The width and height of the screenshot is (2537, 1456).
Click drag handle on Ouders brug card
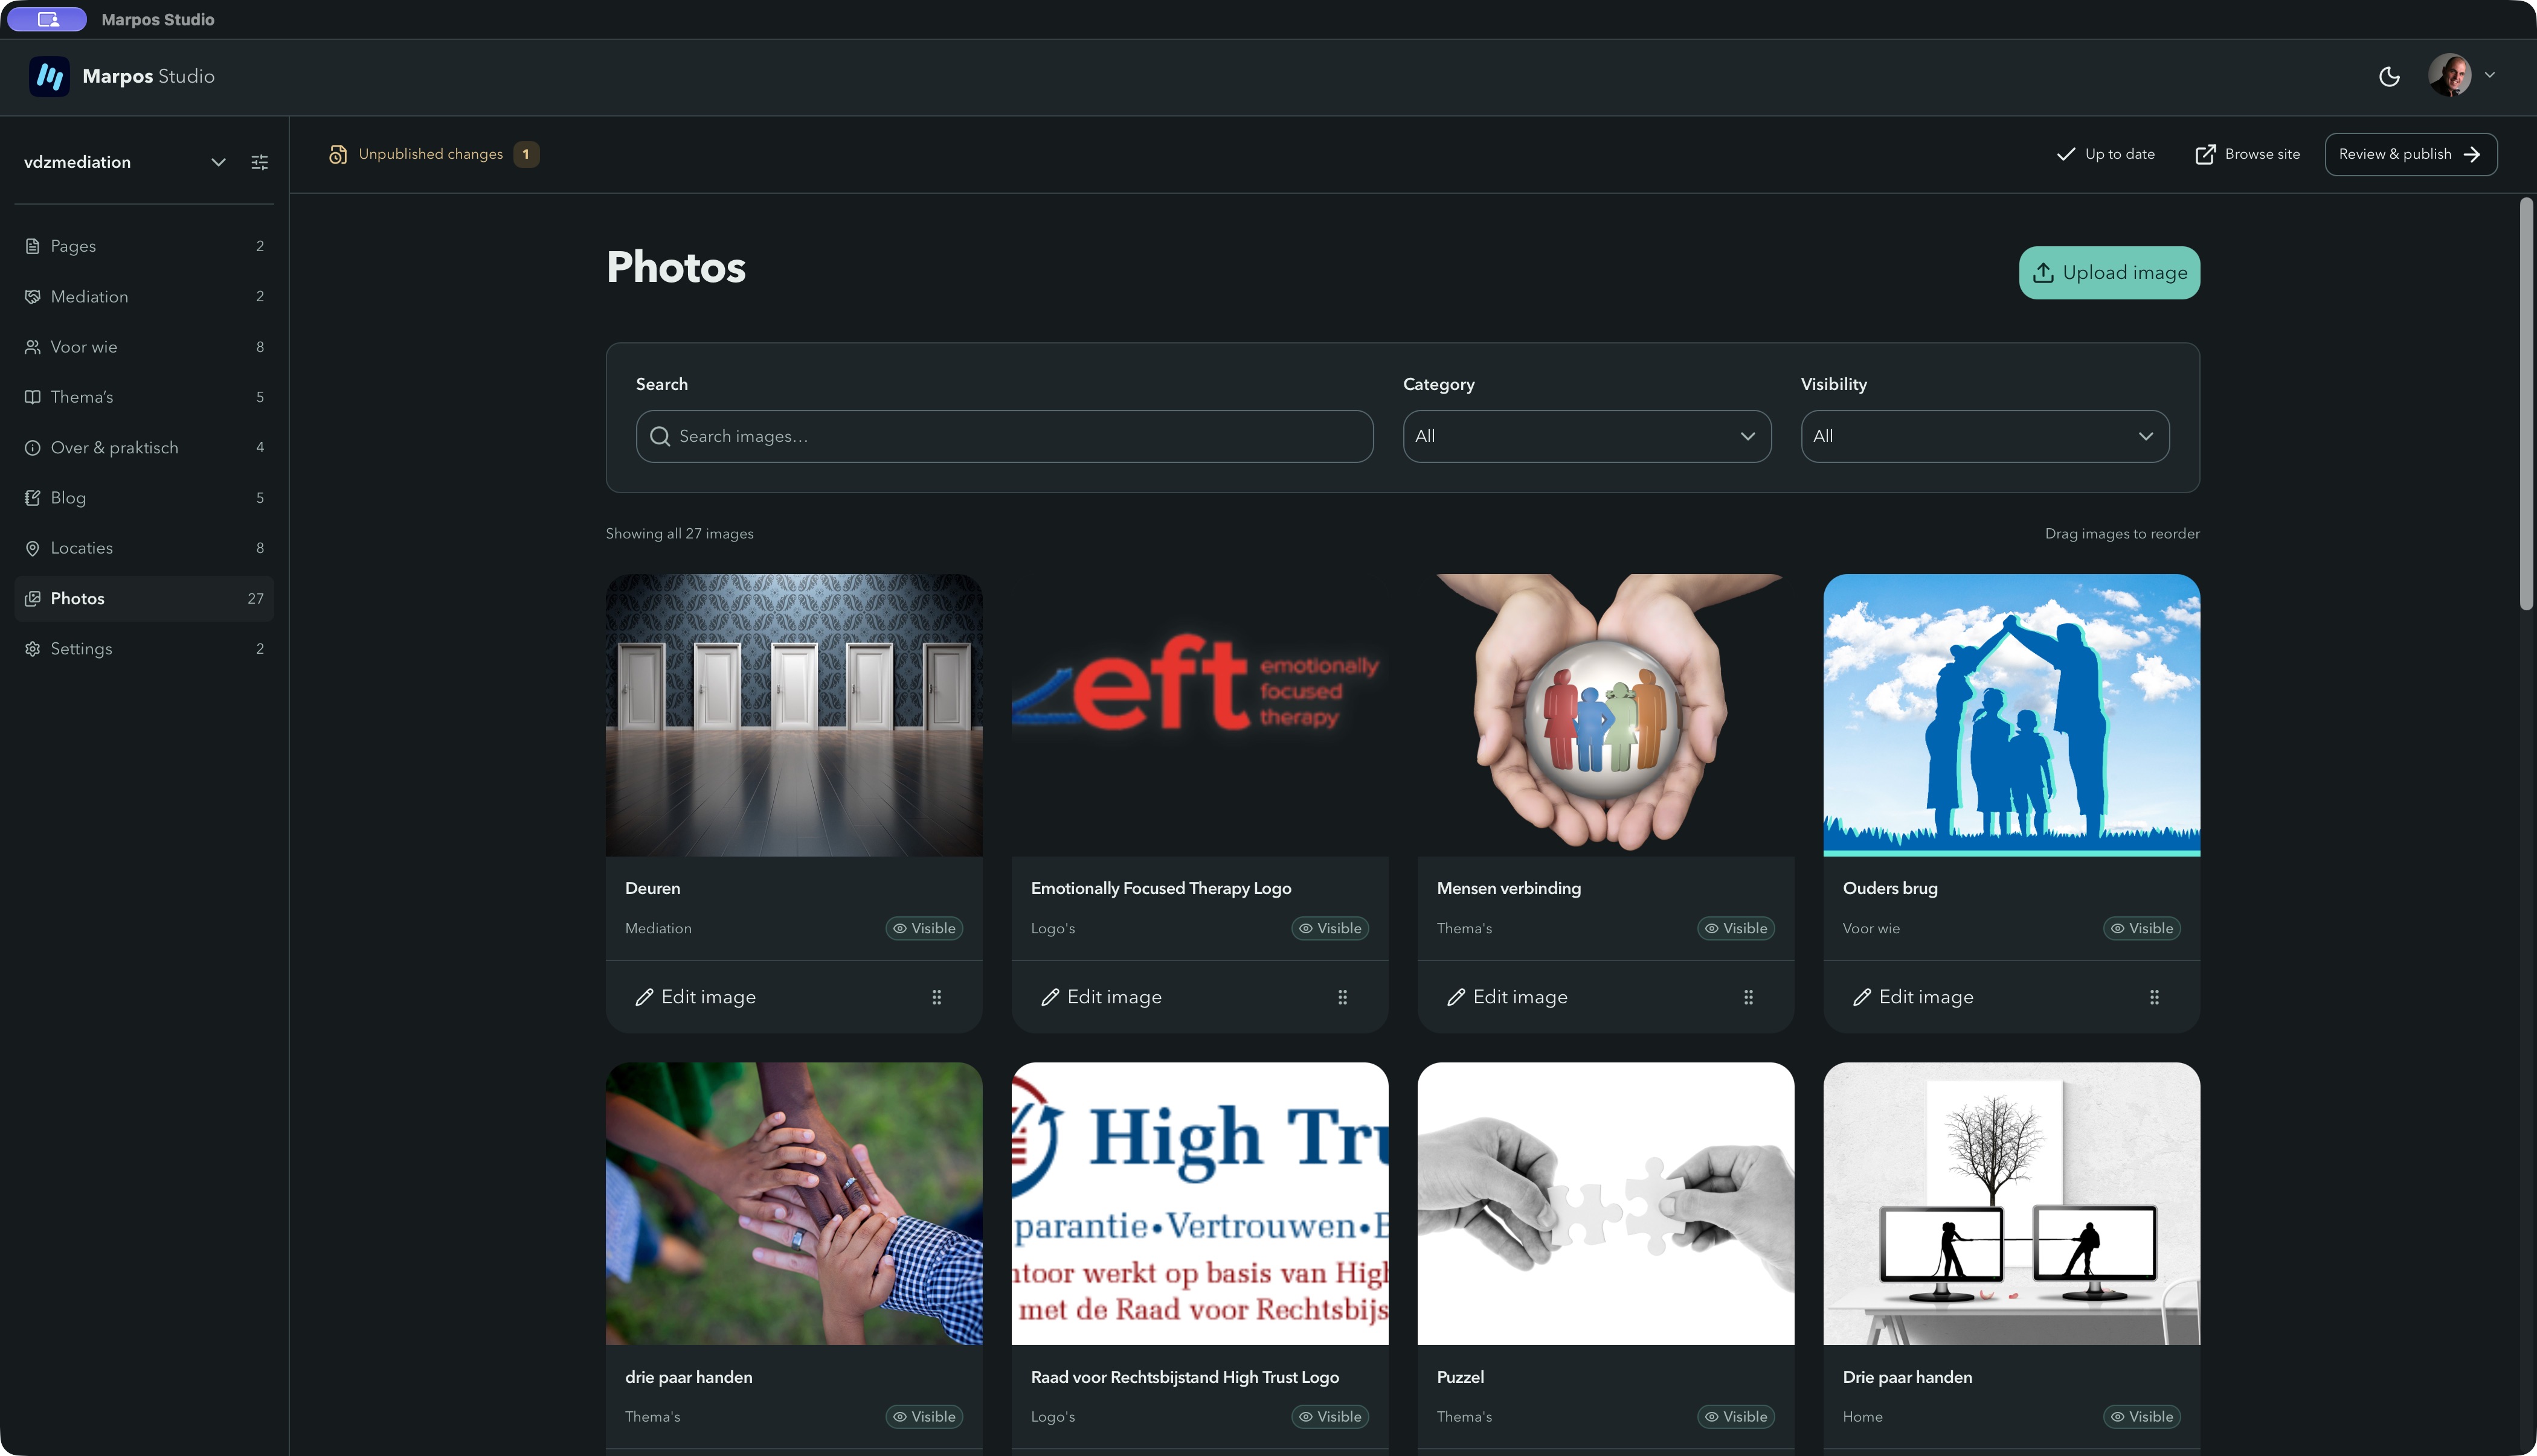click(2154, 997)
